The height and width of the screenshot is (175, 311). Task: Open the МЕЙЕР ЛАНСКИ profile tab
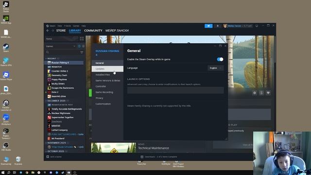pyautogui.click(x=117, y=31)
